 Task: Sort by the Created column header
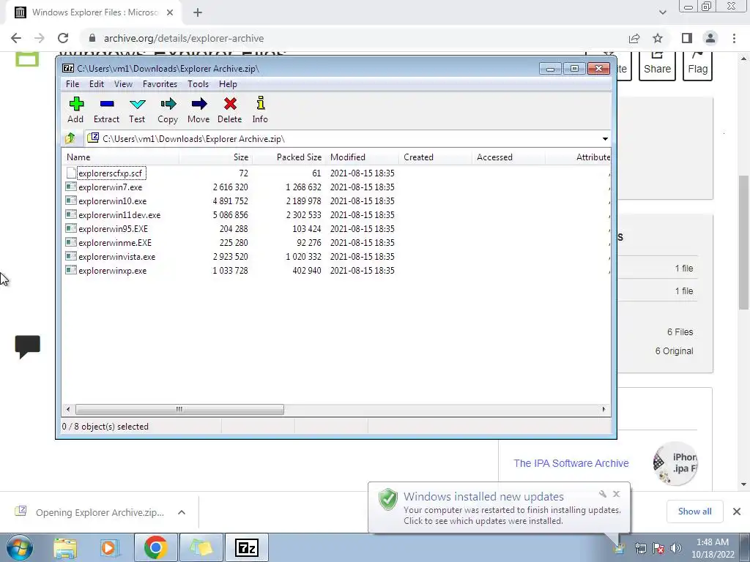pyautogui.click(x=435, y=157)
